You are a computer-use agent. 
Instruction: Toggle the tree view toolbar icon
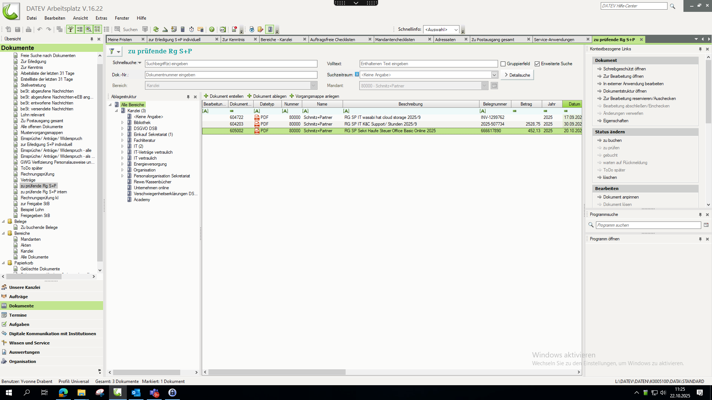click(70, 29)
